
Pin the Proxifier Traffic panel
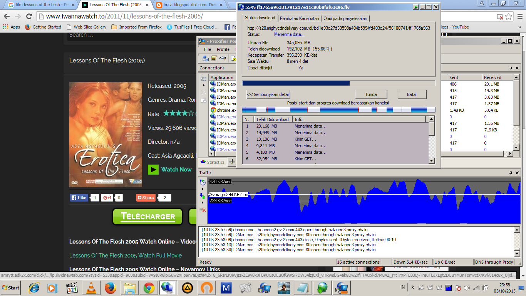point(511,173)
